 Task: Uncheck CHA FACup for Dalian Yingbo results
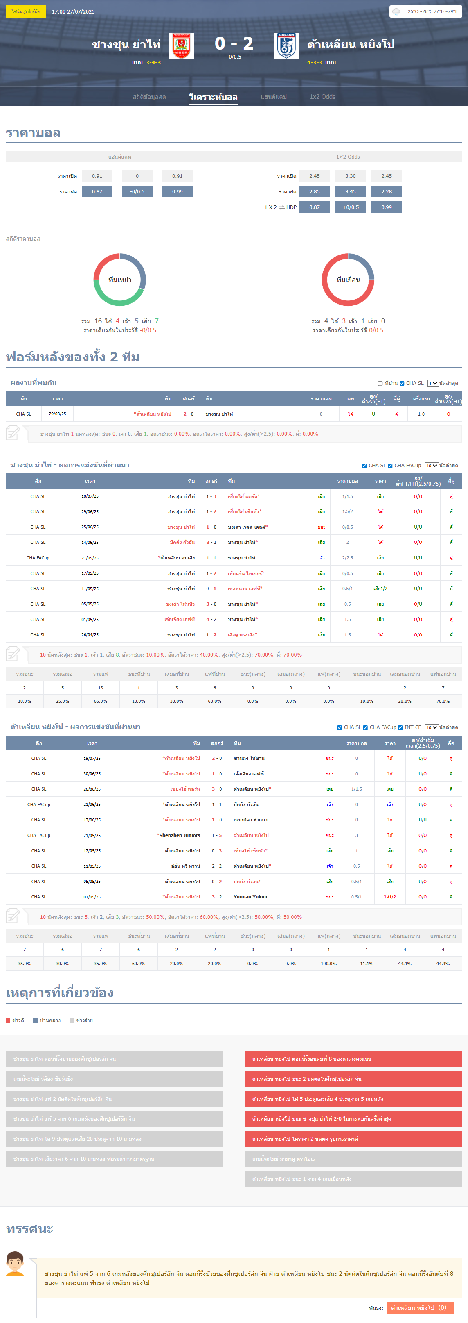pos(365,728)
